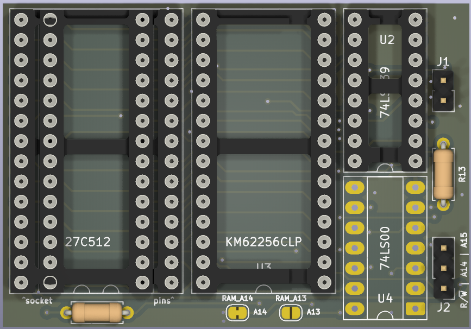This screenshot has height=329, width=471.
Task: Select the J2 header pin beside R/W
Action: coord(443,288)
